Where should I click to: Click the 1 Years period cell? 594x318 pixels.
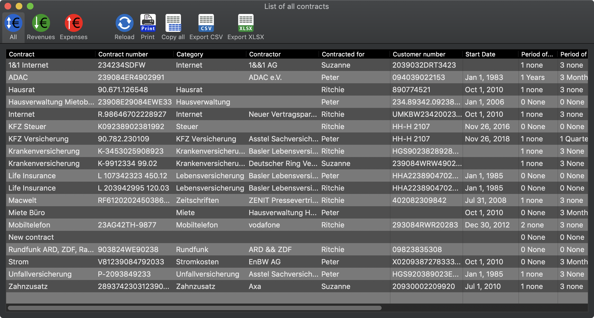pyautogui.click(x=533, y=77)
